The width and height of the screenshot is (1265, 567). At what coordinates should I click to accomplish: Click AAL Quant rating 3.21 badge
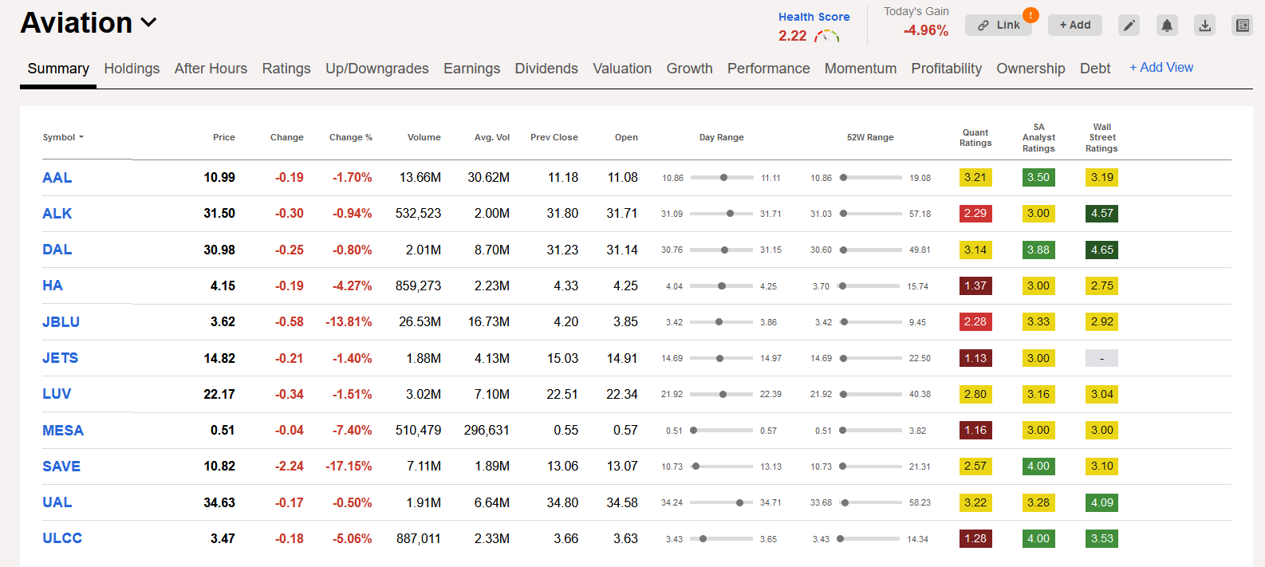click(975, 177)
